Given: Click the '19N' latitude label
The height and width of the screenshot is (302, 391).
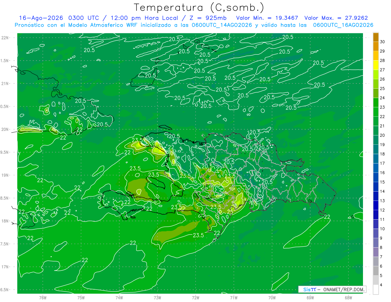Looking at the screenshot, I should pos(5,175).
